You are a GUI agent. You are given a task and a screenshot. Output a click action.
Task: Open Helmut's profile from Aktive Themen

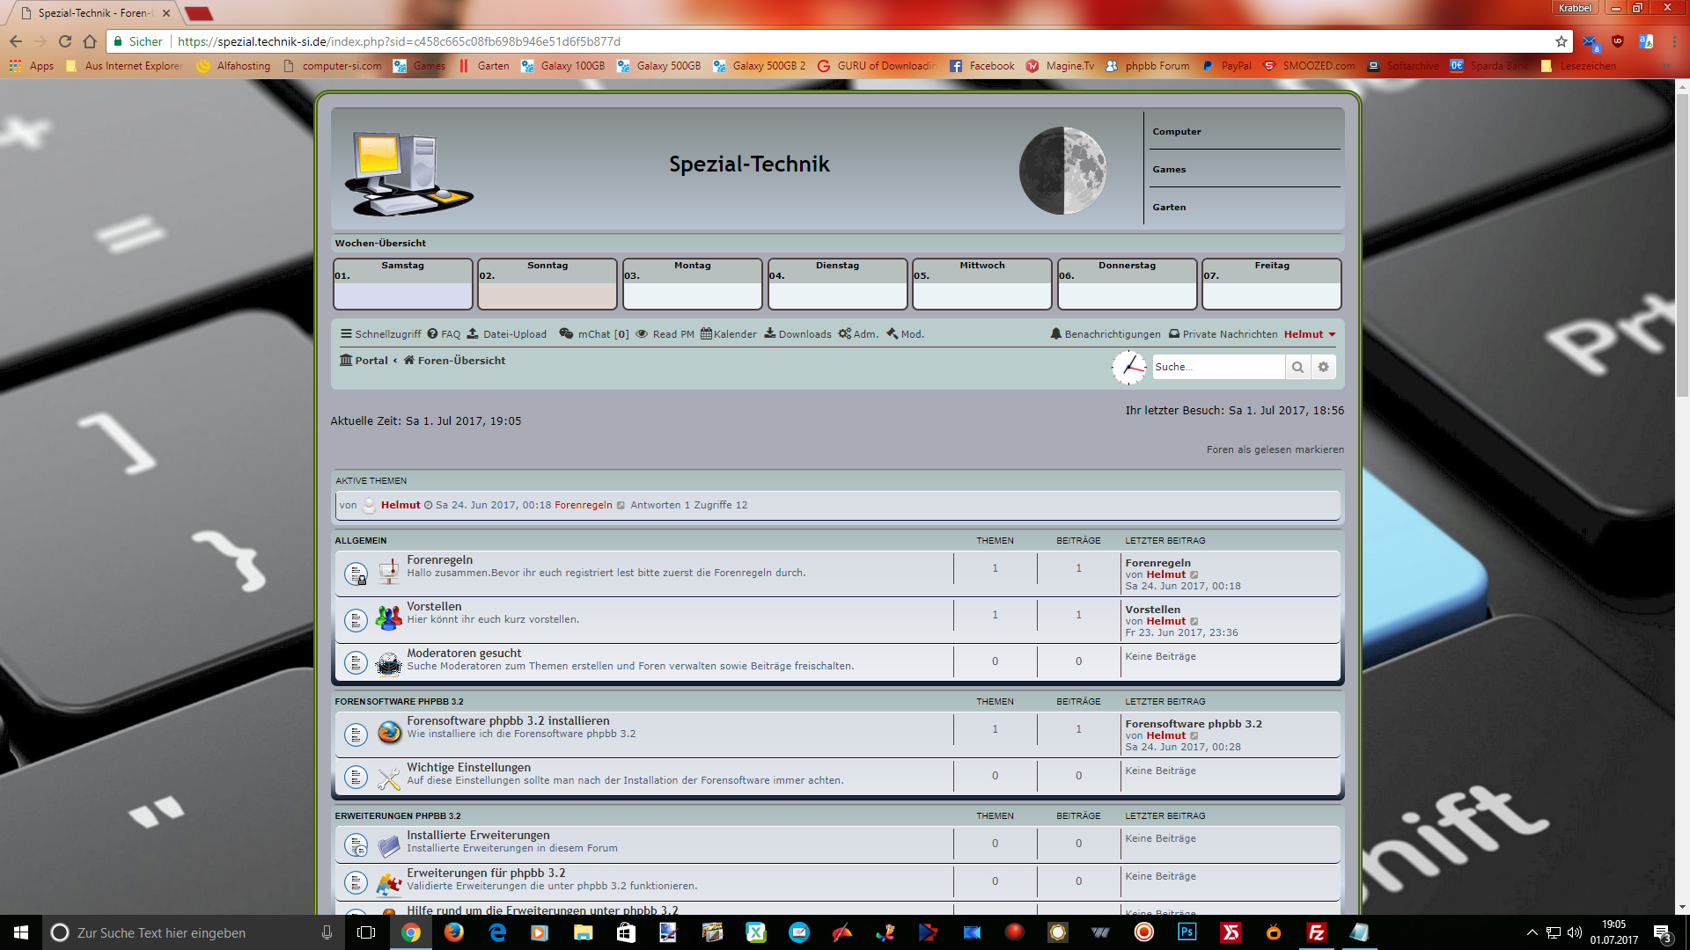[x=400, y=505]
